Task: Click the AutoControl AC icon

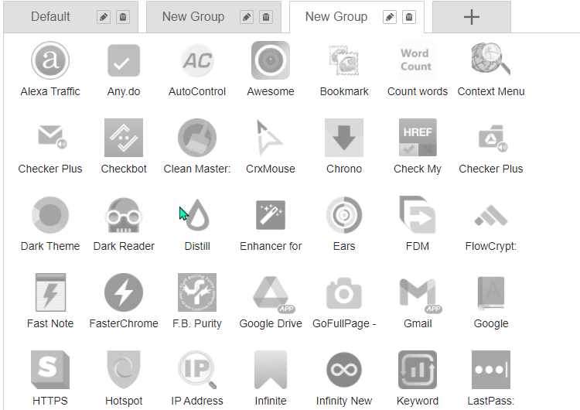Action: point(197,60)
